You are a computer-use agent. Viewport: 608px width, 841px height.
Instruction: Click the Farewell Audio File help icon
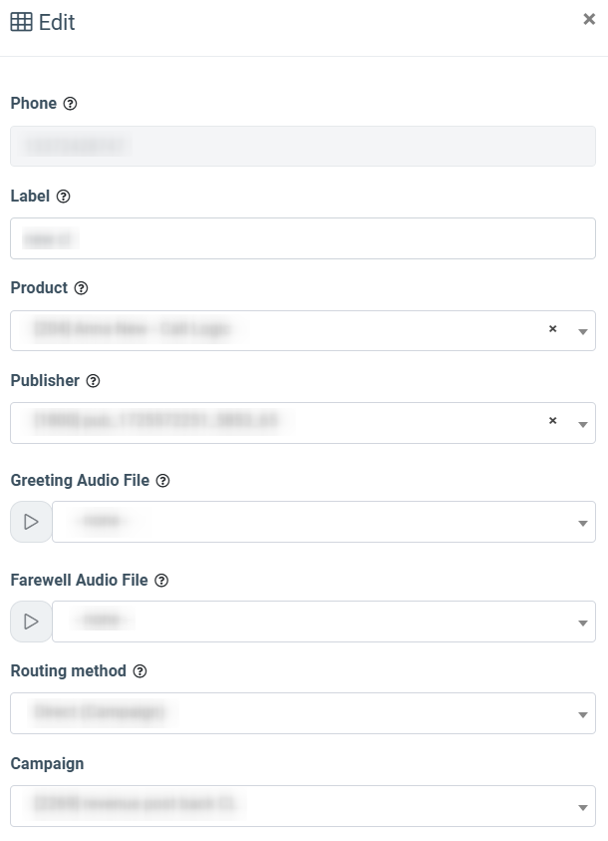pos(161,581)
